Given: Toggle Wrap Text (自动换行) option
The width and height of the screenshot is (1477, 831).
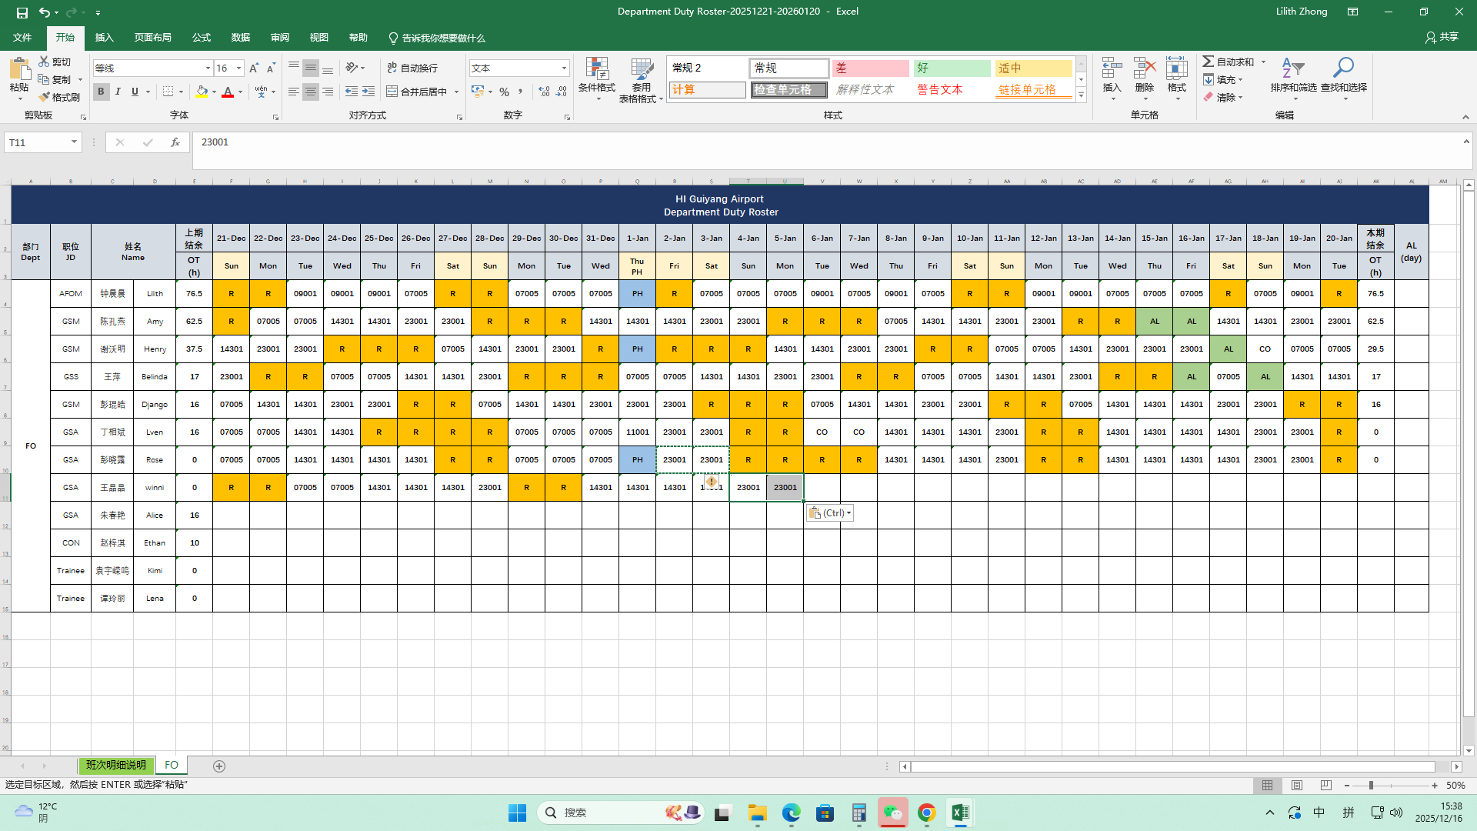Looking at the screenshot, I should (x=412, y=68).
